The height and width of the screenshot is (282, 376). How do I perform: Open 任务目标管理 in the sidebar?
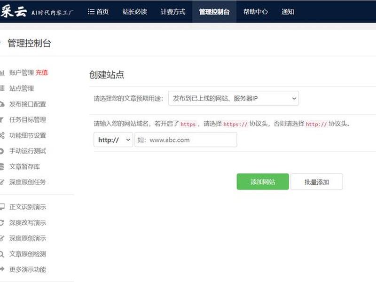[28, 120]
